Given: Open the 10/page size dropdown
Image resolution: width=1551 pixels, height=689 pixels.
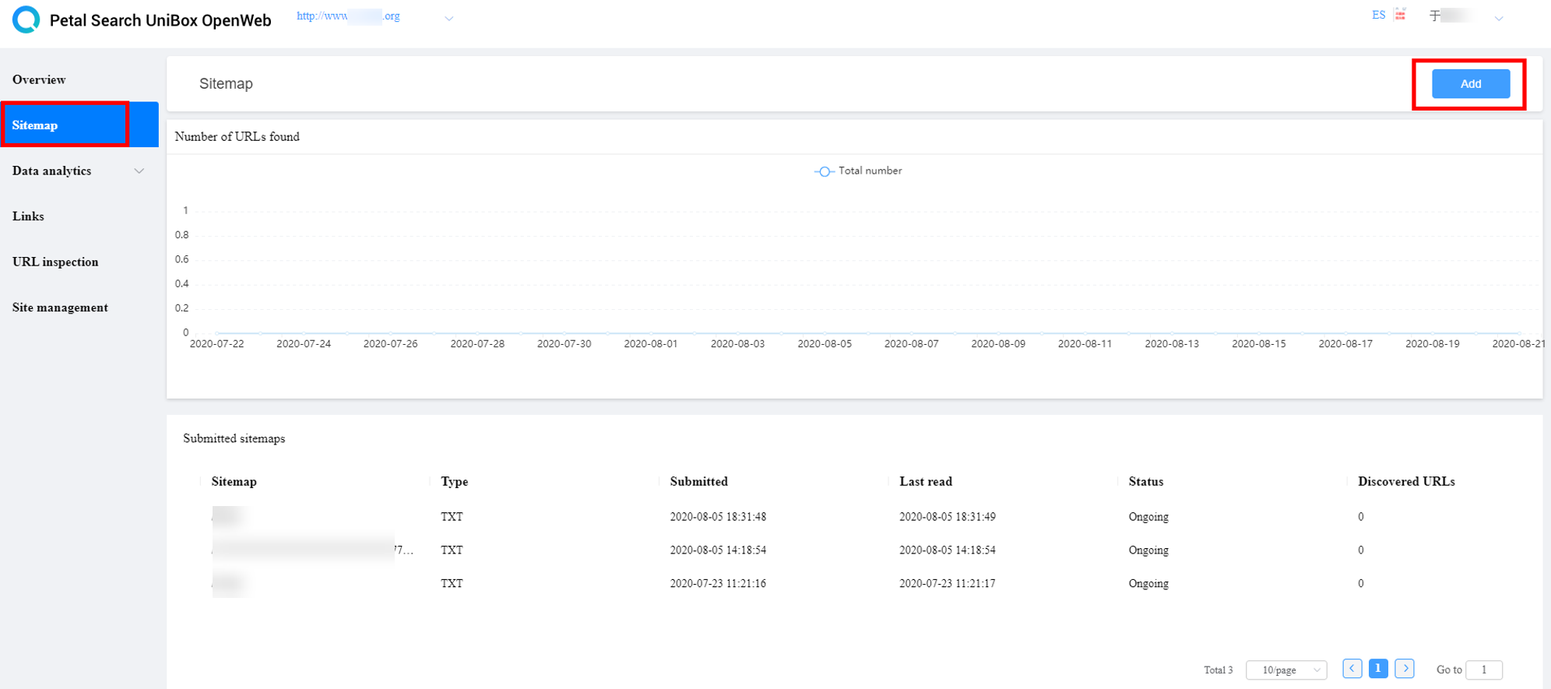Looking at the screenshot, I should click(1285, 670).
